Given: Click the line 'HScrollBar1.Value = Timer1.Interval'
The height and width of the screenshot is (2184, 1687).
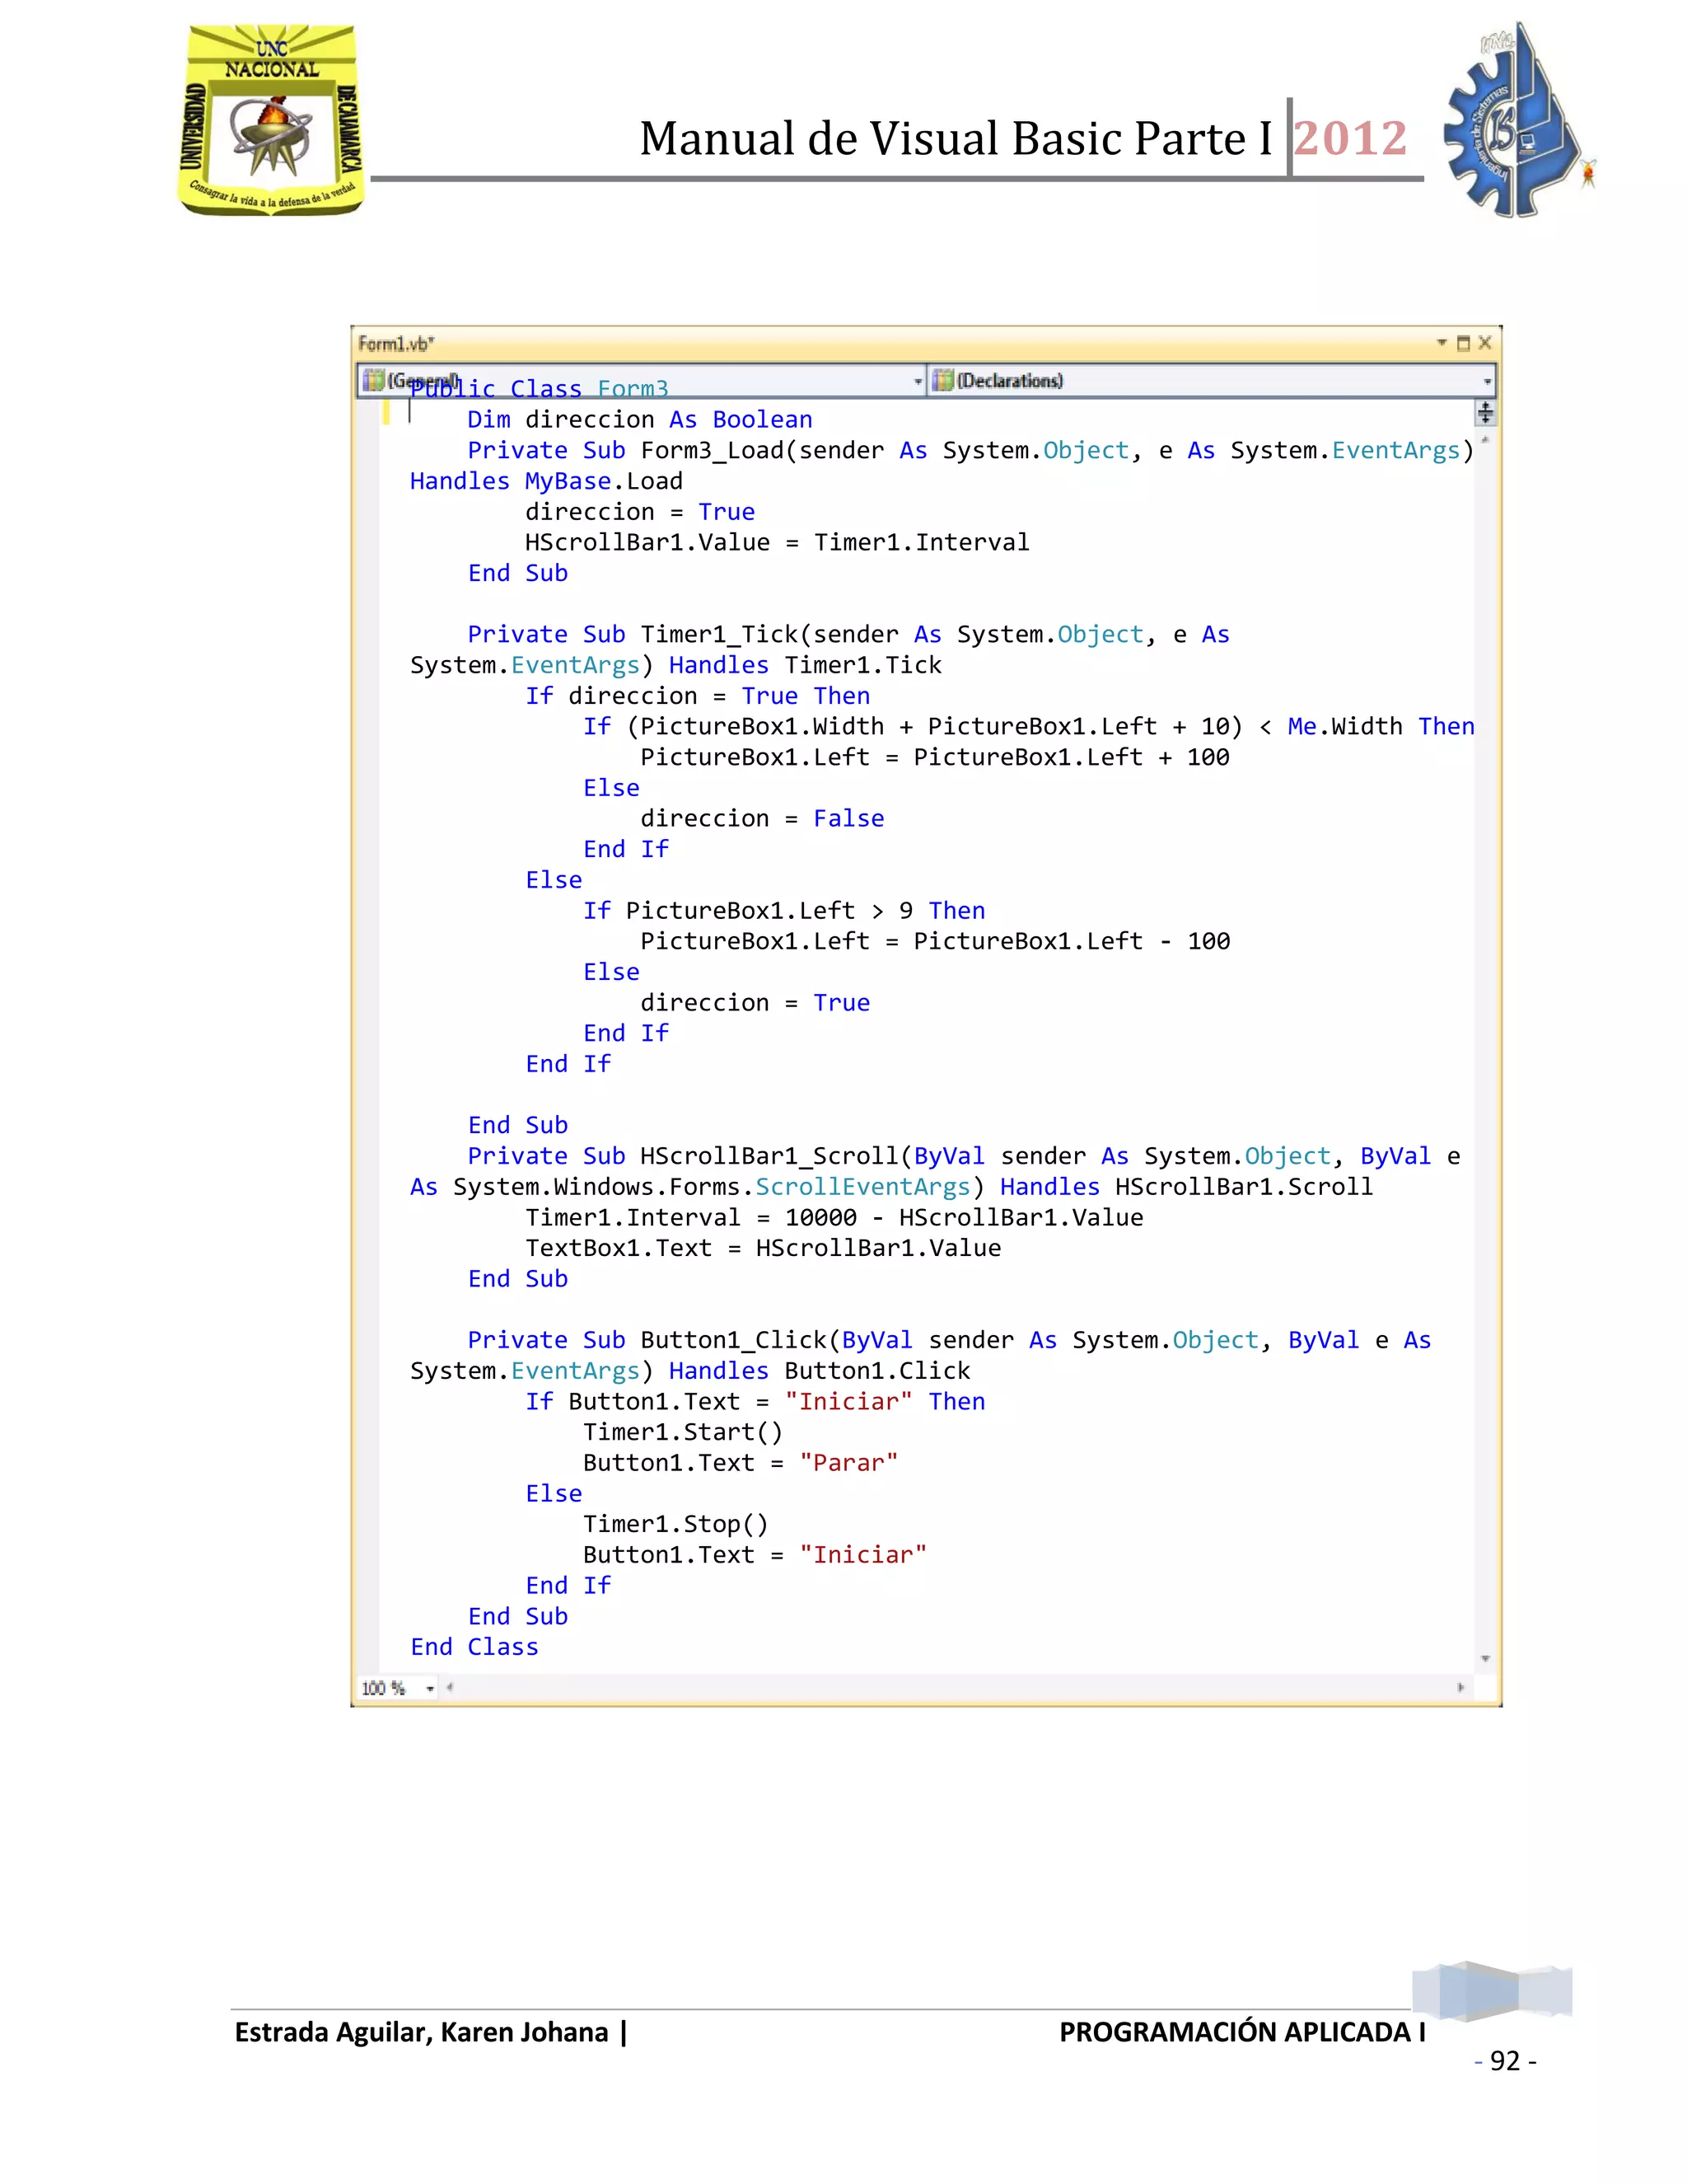Looking at the screenshot, I should (777, 542).
